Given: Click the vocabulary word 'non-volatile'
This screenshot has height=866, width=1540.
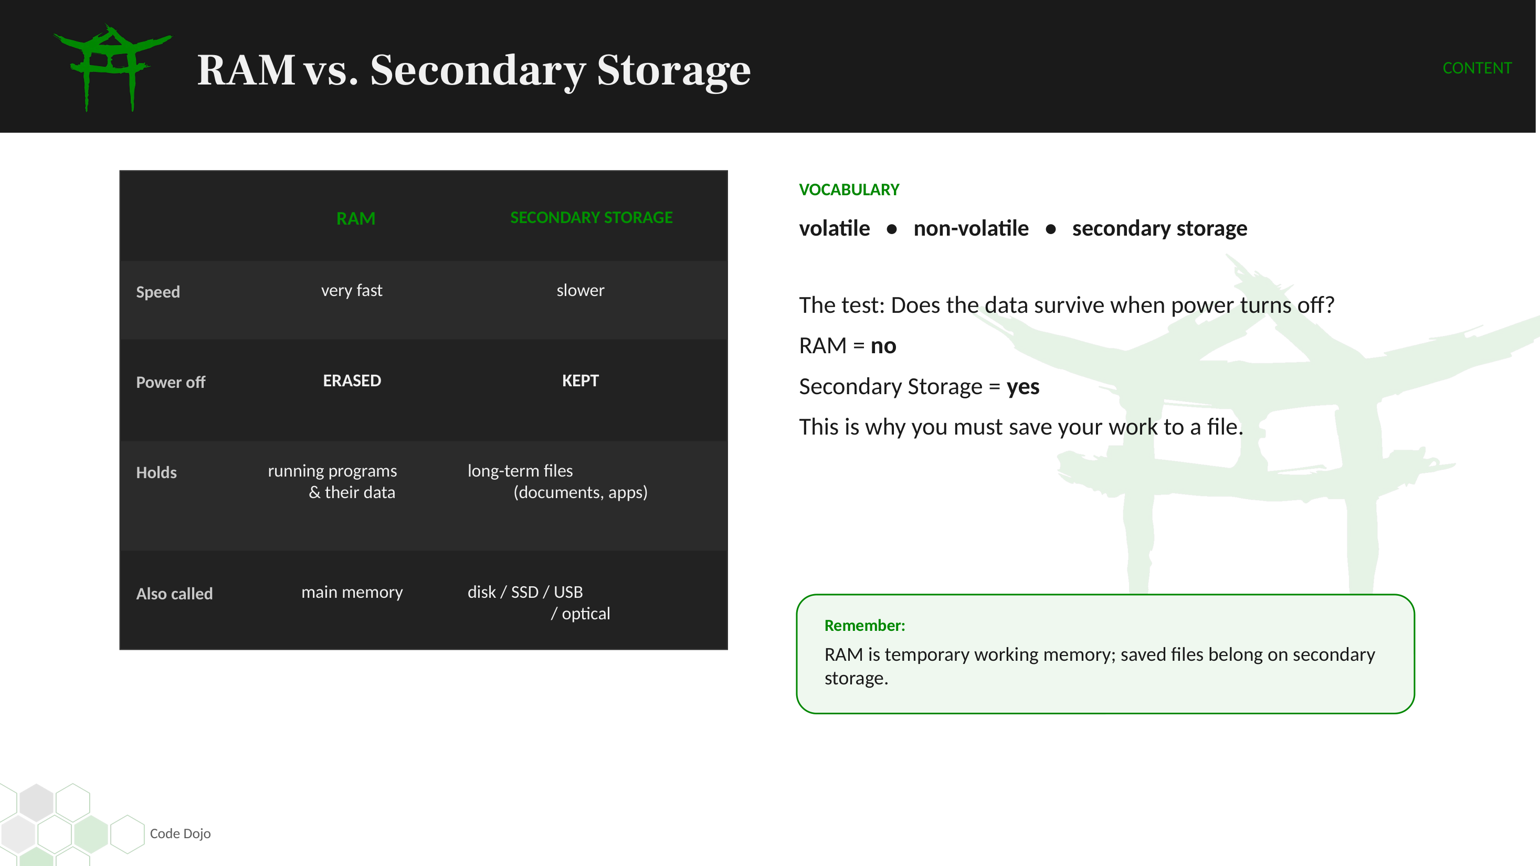Looking at the screenshot, I should [x=971, y=228].
